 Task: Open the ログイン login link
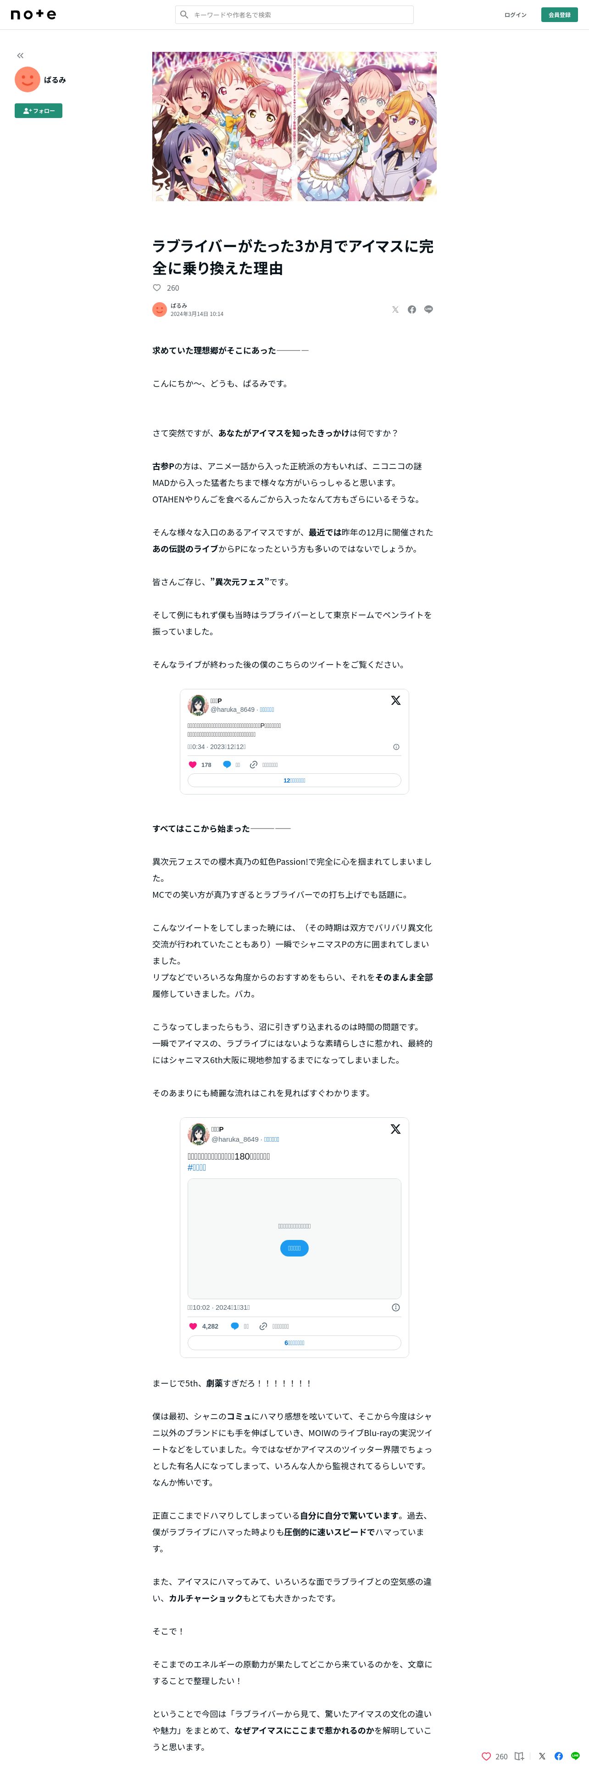tap(515, 14)
